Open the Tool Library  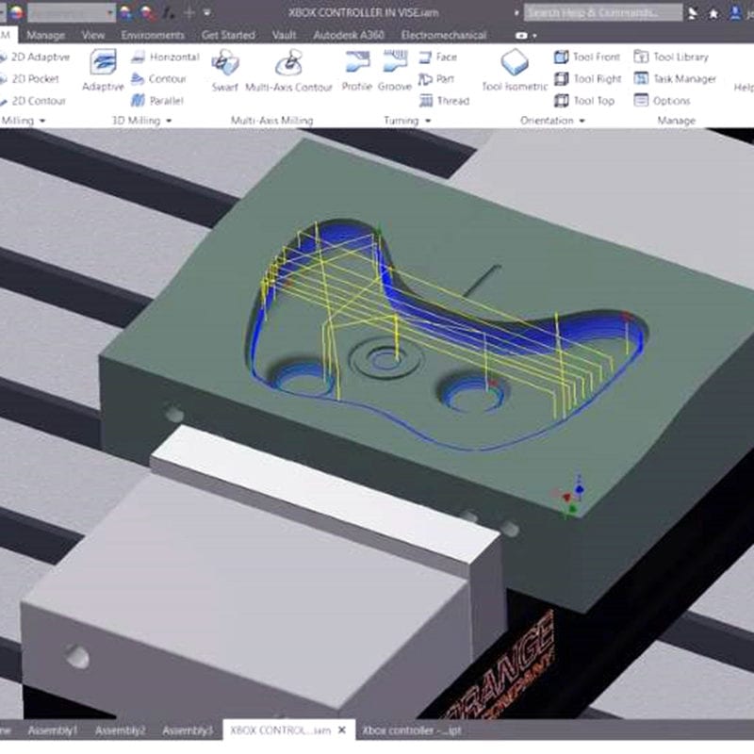click(x=671, y=57)
